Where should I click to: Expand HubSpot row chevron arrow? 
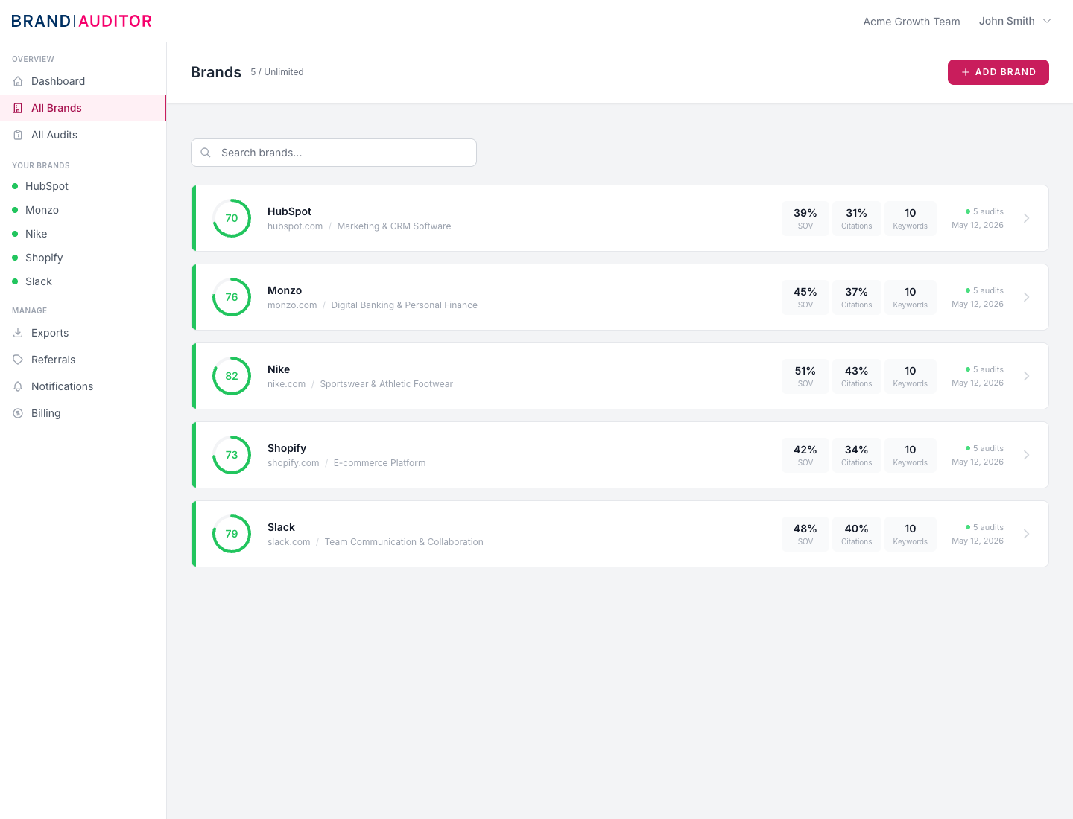pos(1027,218)
